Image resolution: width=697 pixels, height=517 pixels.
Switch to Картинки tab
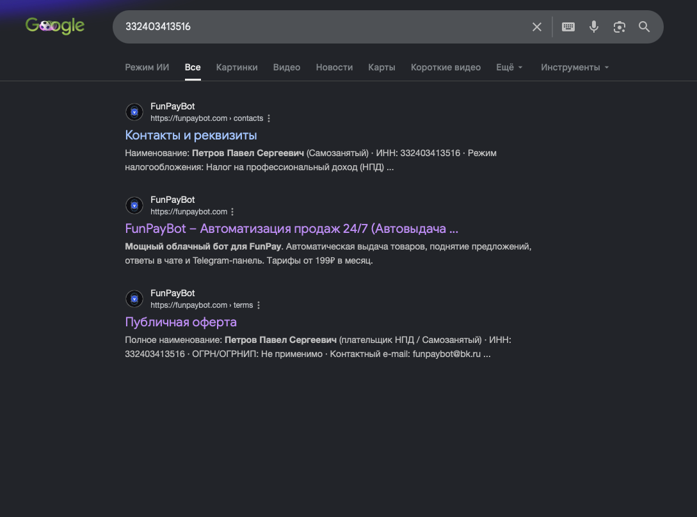pyautogui.click(x=236, y=67)
